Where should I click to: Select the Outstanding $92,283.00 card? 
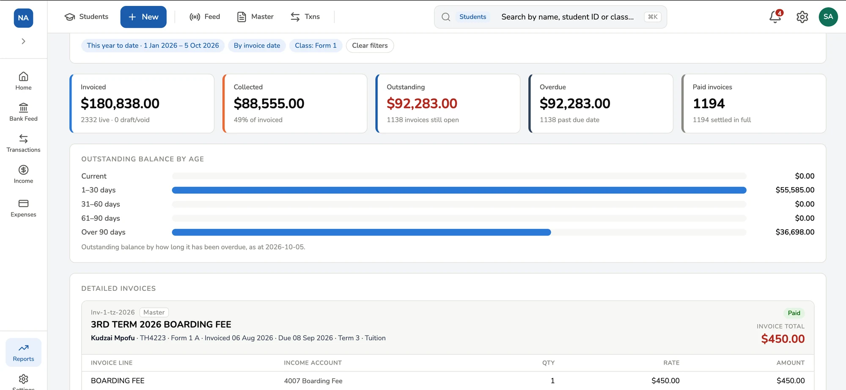(x=448, y=103)
